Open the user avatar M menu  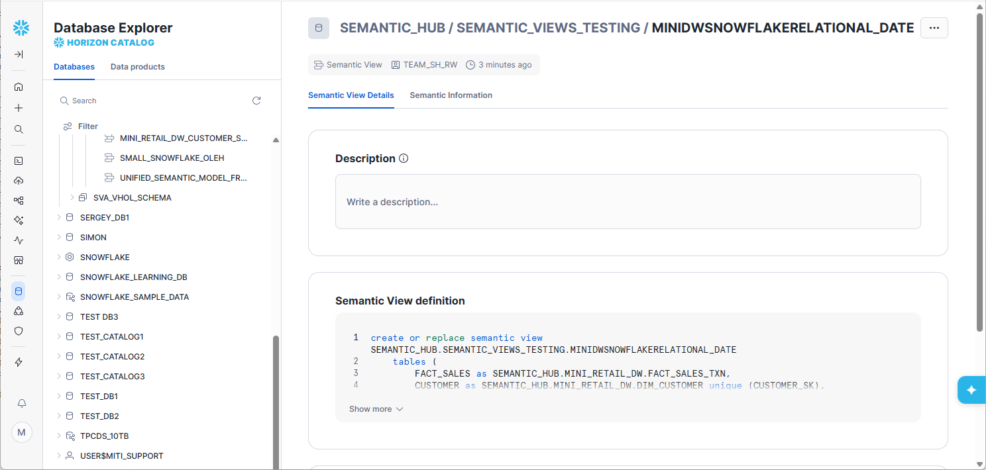coord(21,432)
